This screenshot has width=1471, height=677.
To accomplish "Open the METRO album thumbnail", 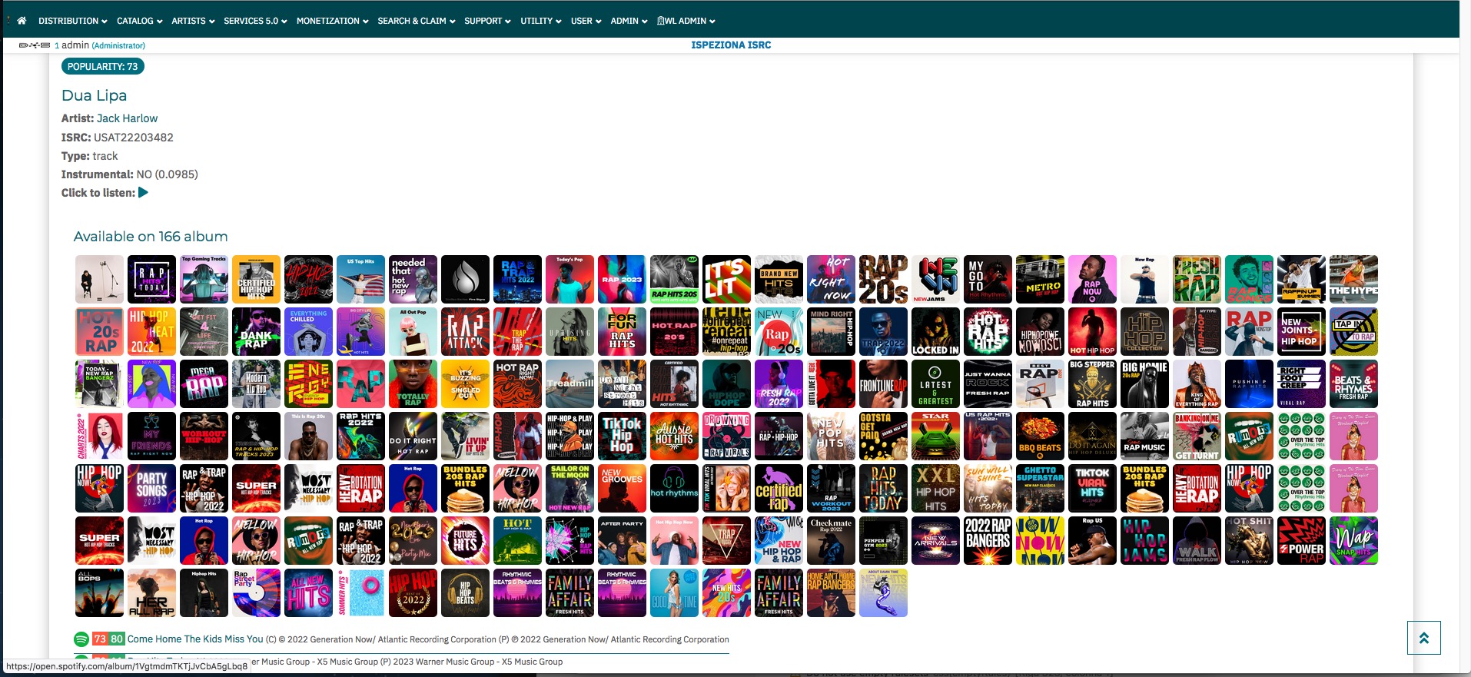I will (x=1040, y=279).
